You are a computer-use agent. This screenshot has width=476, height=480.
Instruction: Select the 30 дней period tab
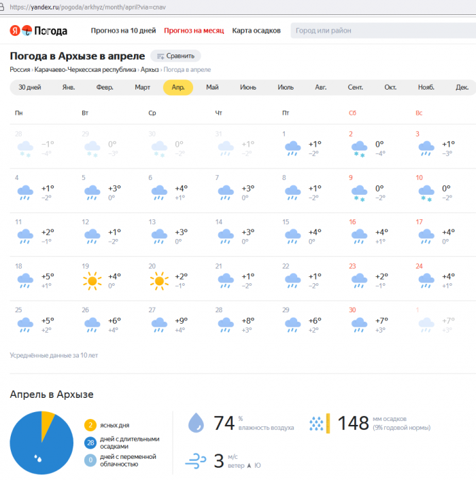30,88
